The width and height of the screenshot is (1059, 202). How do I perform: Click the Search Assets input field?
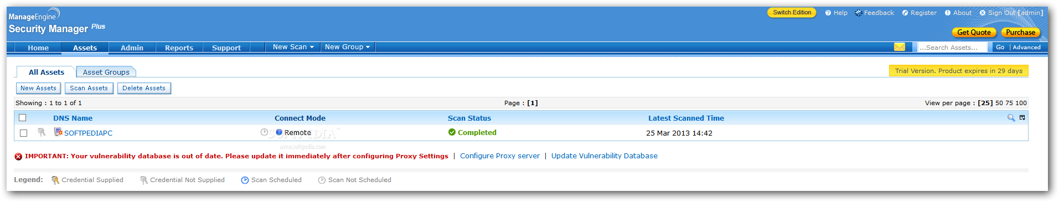click(952, 47)
